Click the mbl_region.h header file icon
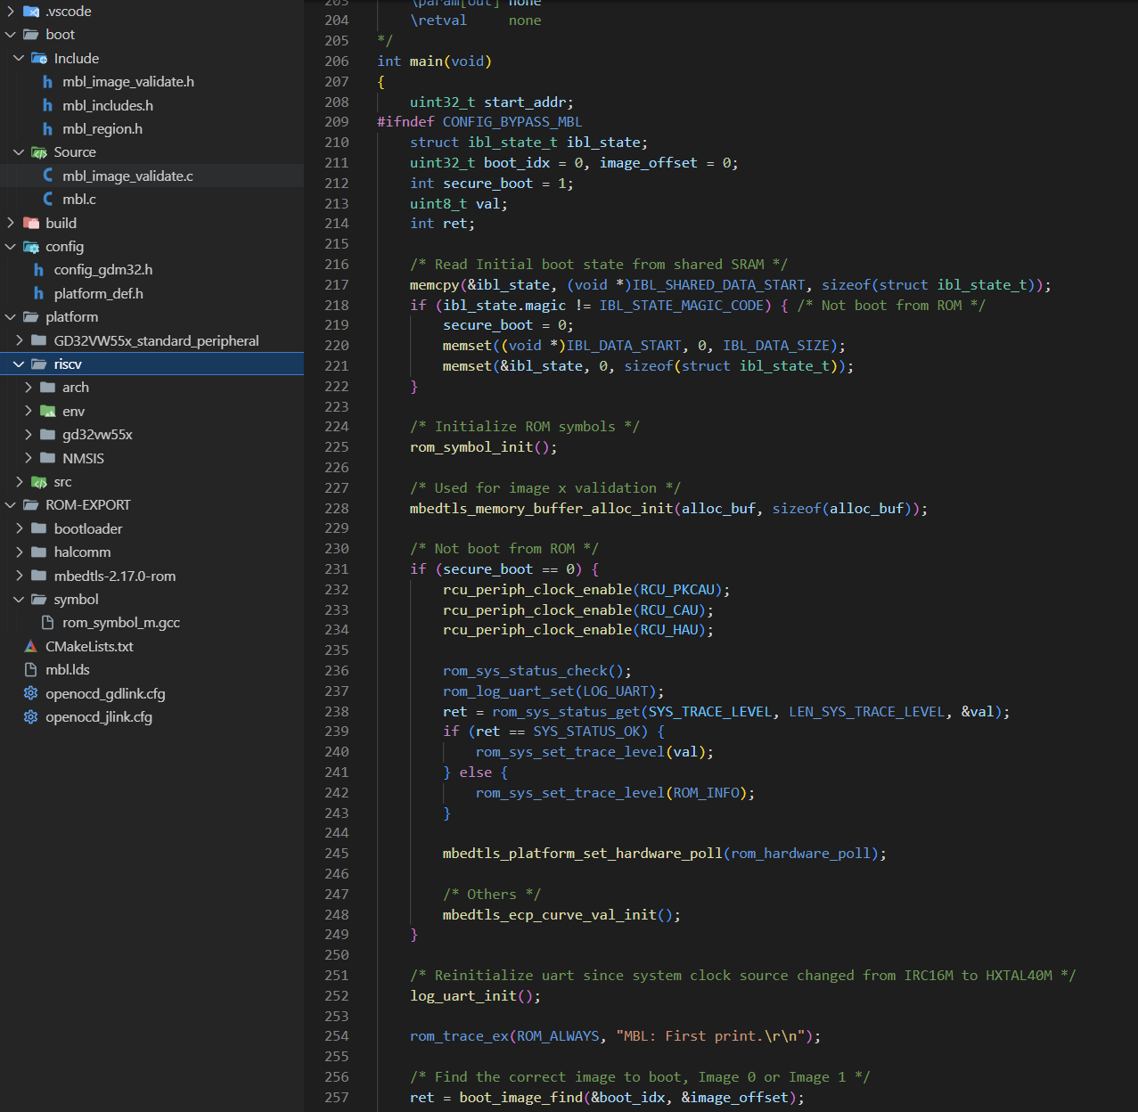 pos(48,129)
